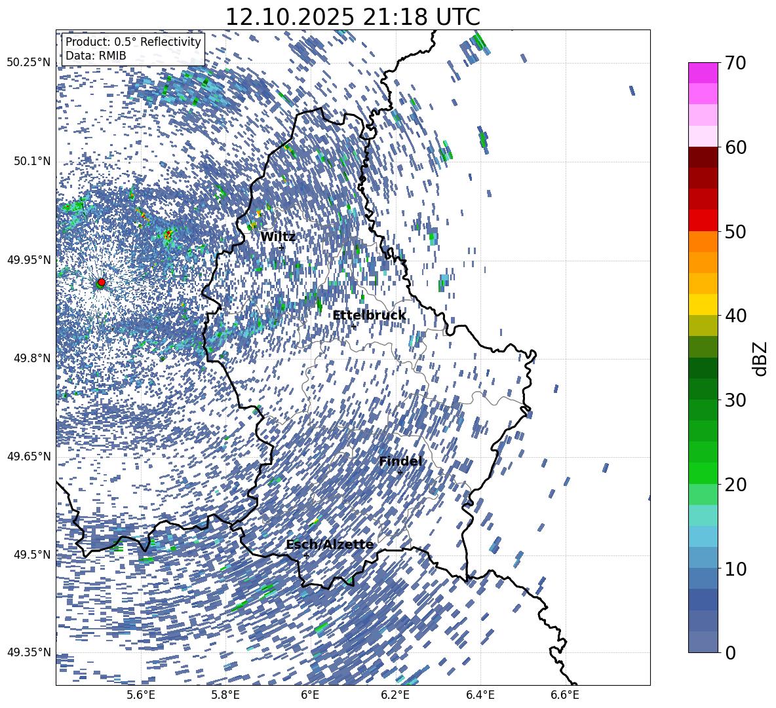Click the cross marker below Wiltz
Screen dimensions: 776x708
(282, 248)
